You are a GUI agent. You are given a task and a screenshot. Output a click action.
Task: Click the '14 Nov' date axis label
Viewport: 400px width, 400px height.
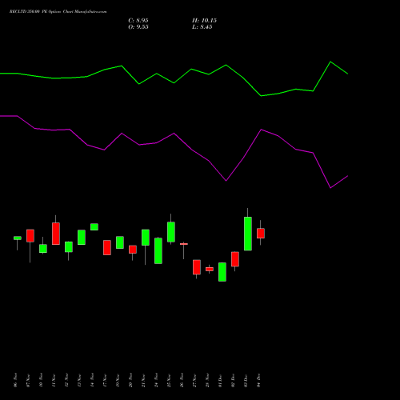point(92,380)
